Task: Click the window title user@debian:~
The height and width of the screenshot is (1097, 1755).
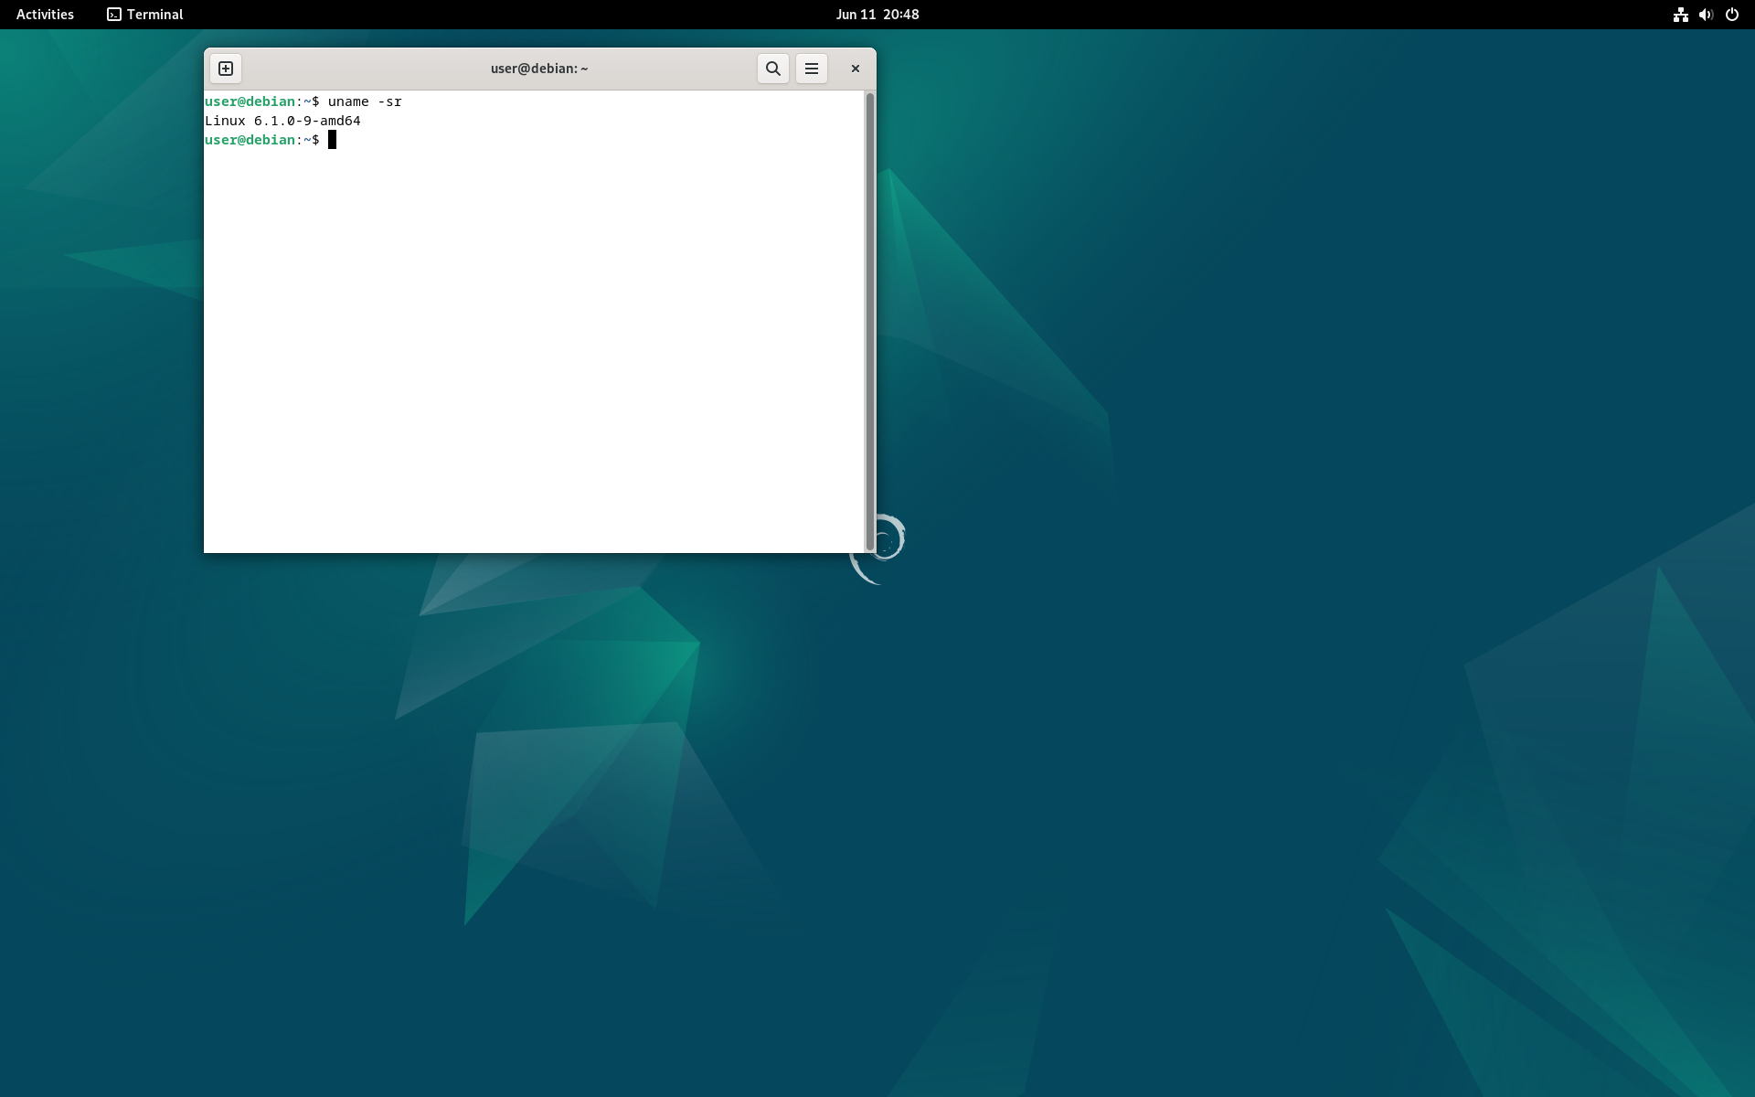Action: click(x=538, y=68)
